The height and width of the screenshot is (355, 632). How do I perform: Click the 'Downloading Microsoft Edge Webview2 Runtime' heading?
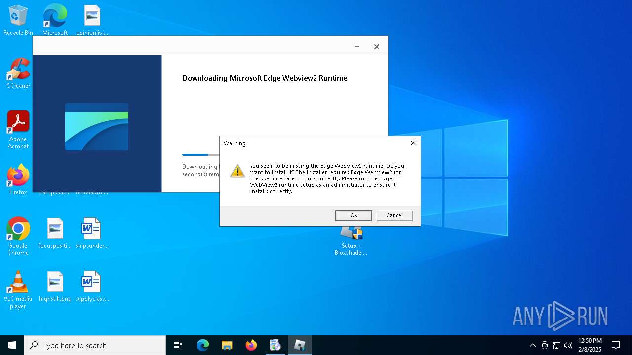[265, 78]
